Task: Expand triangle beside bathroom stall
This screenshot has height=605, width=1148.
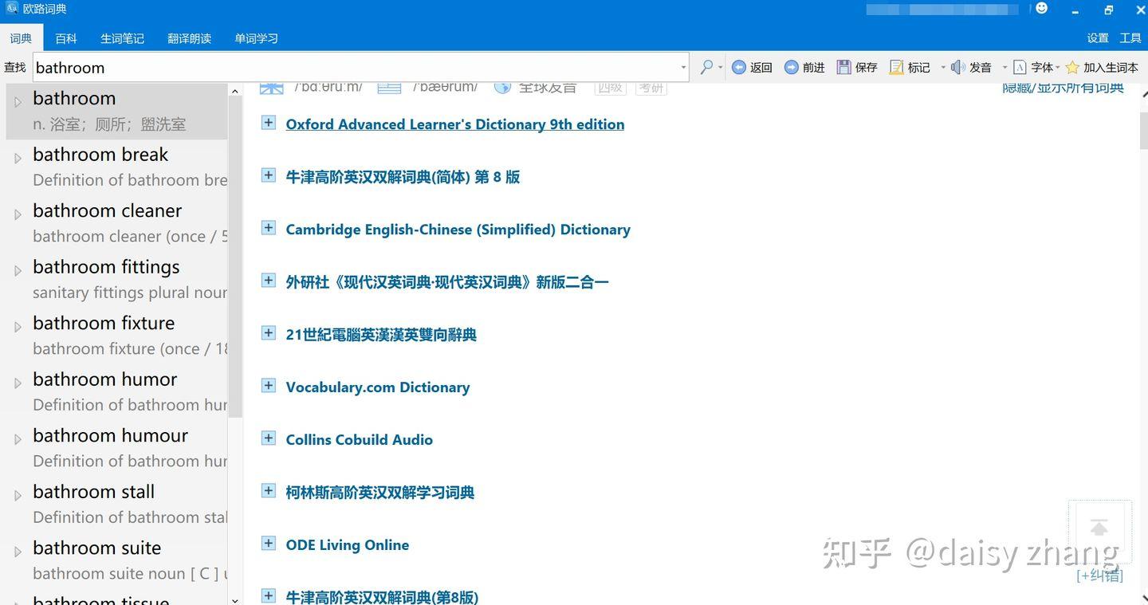Action: 18,496
